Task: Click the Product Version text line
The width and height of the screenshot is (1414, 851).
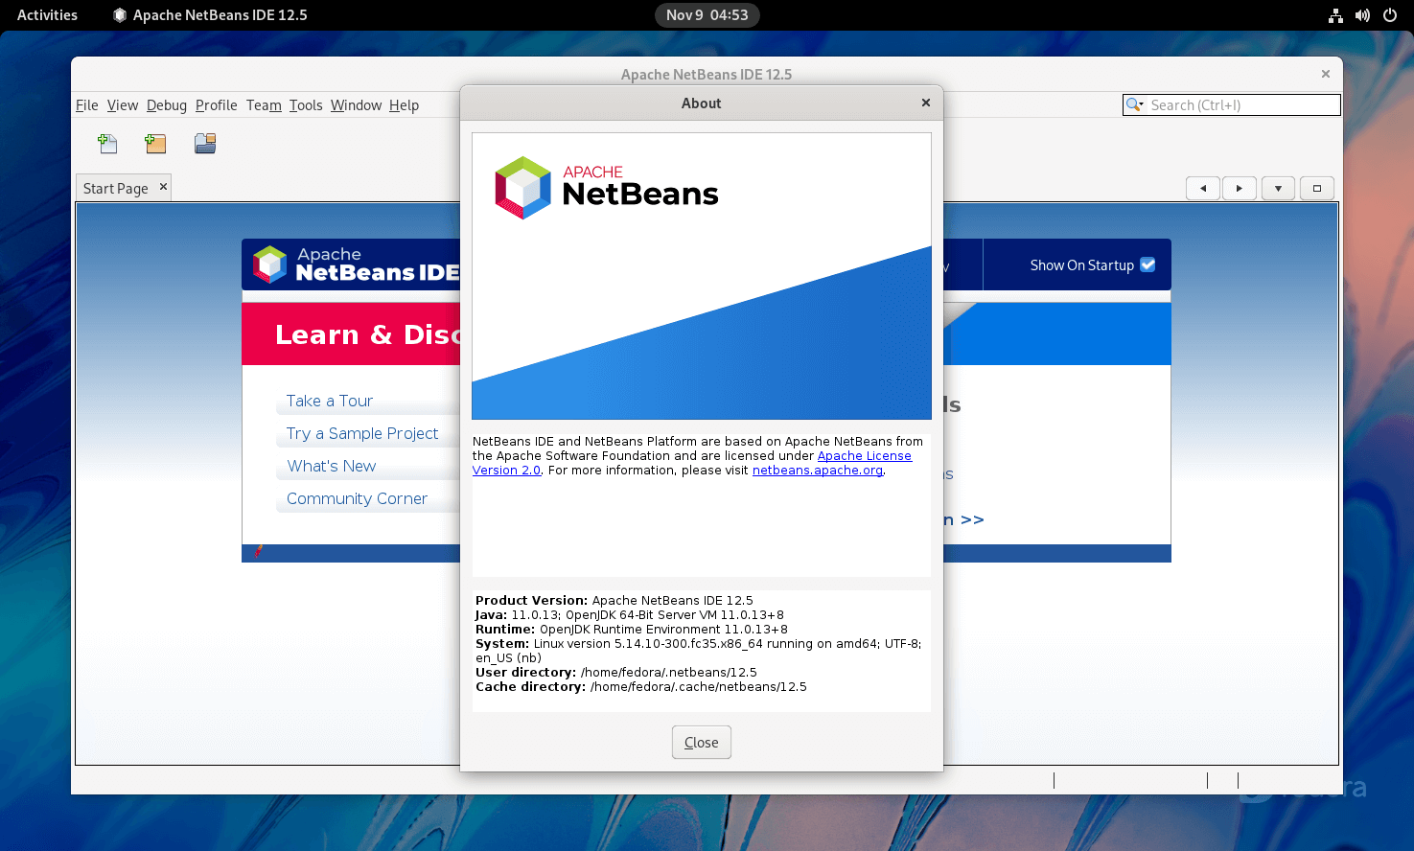Action: point(614,601)
